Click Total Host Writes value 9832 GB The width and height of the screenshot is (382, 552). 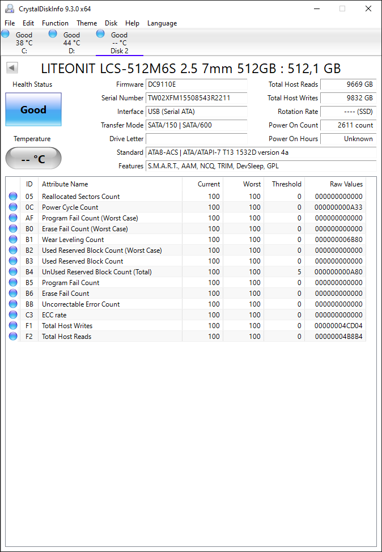point(349,98)
